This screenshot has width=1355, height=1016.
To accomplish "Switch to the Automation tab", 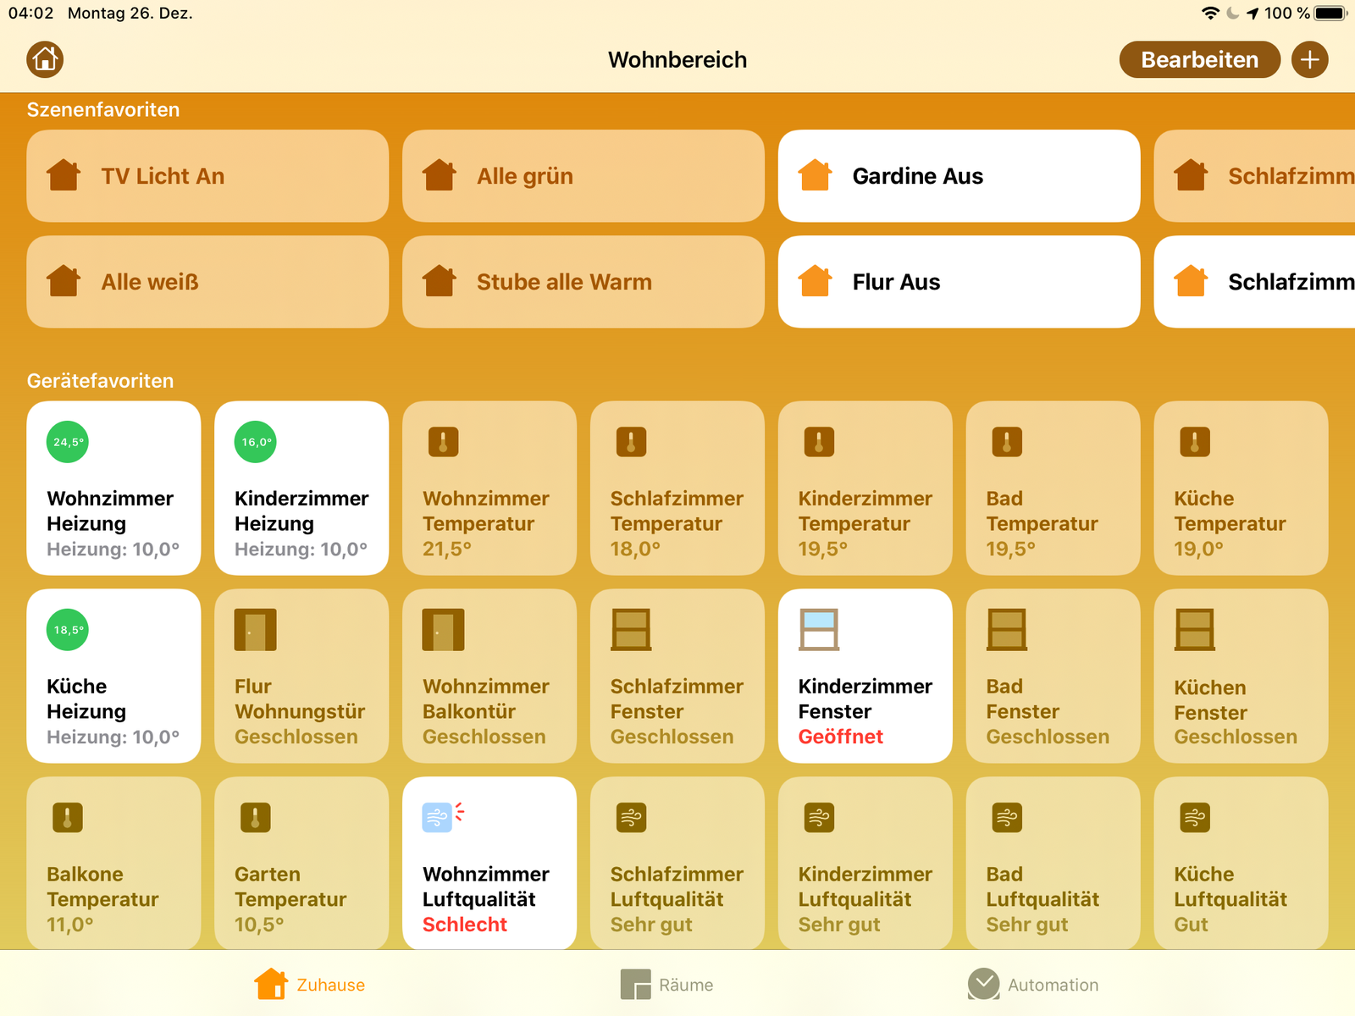I will point(1033,985).
